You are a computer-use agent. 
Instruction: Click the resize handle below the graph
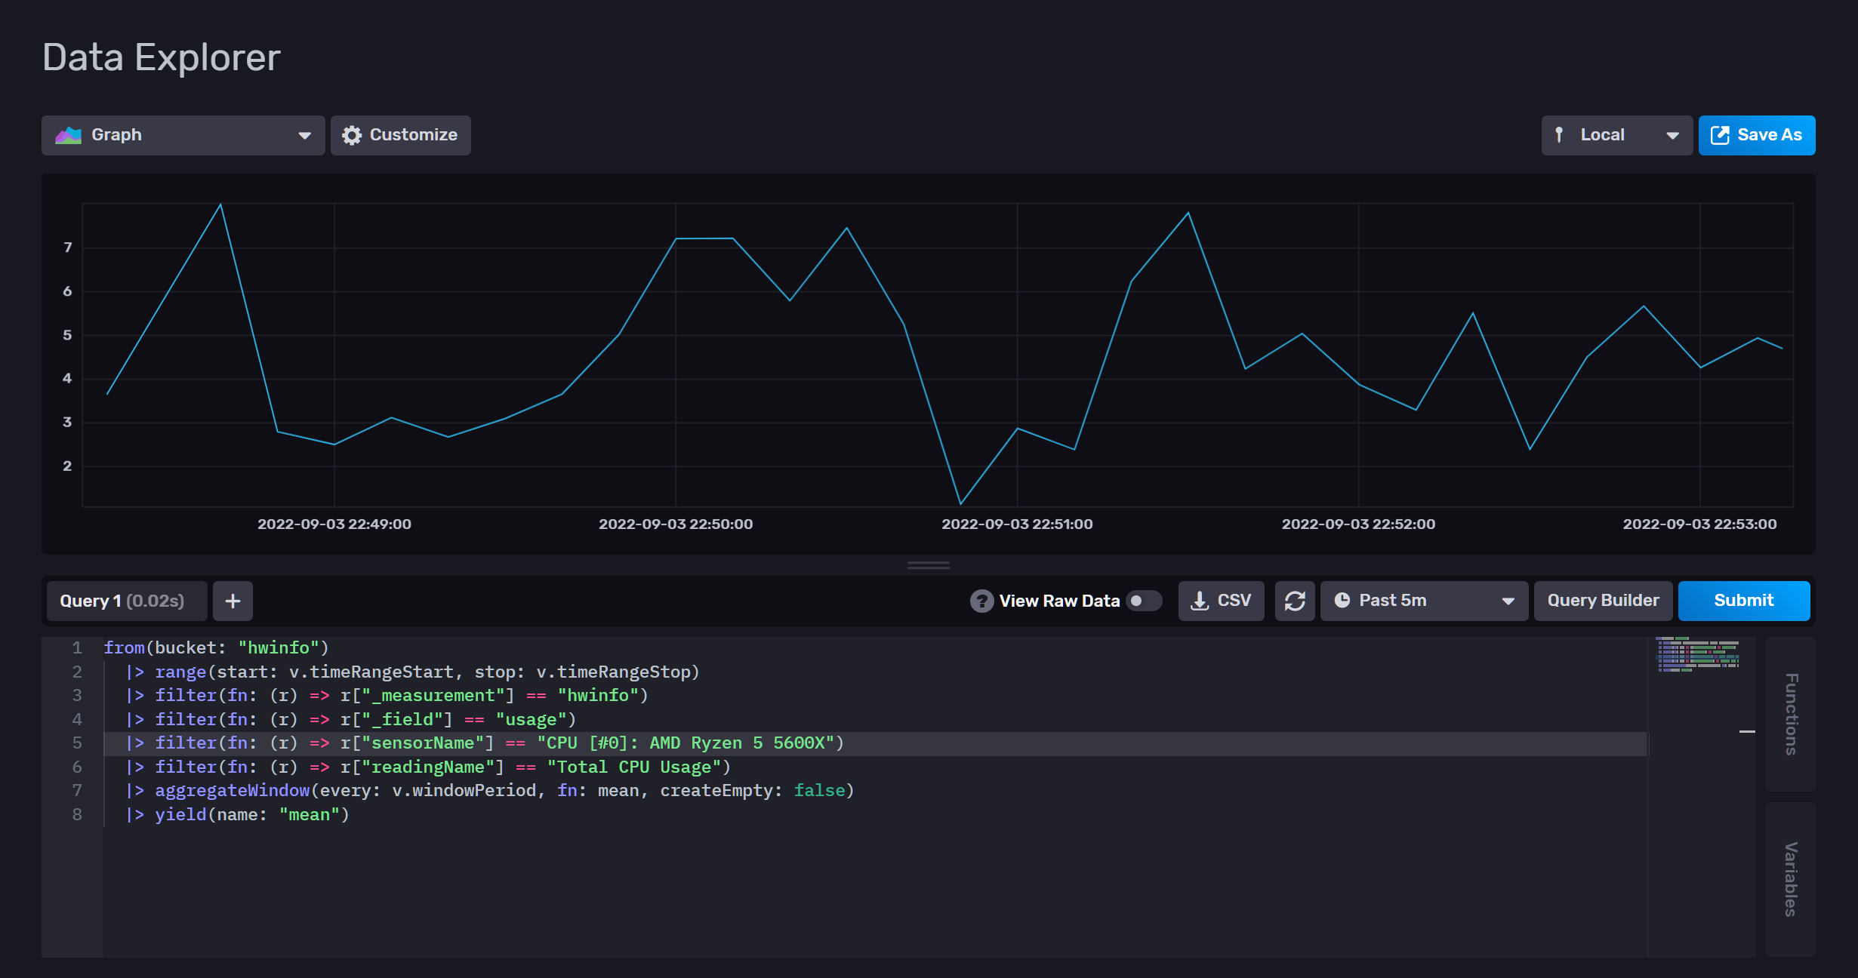tap(929, 565)
